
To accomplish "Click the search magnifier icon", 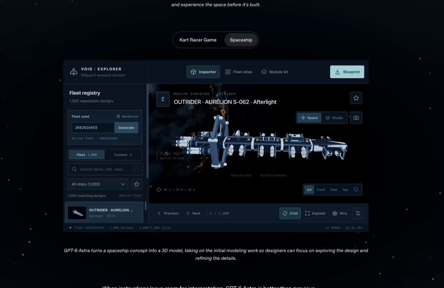I will coord(74,169).
